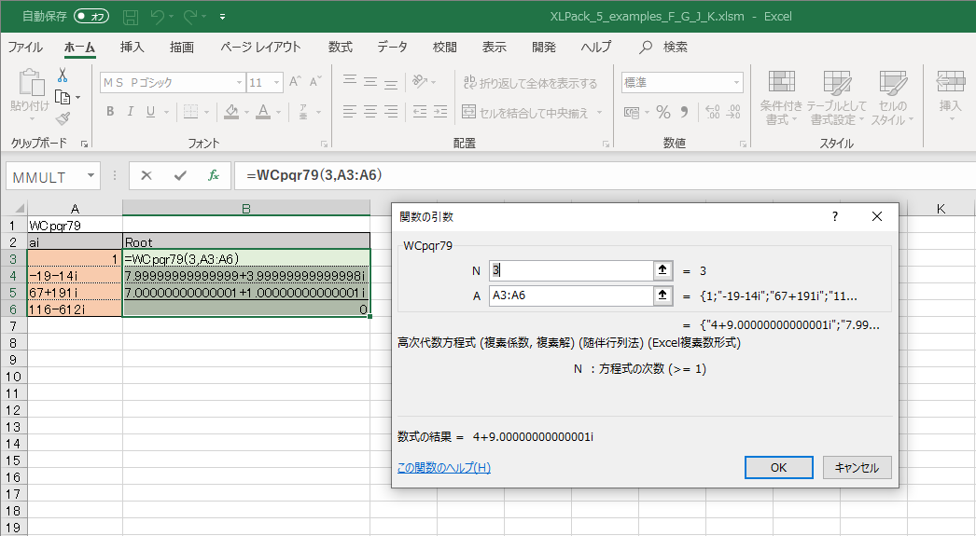
Task: Click the formula bar text
Action: point(314,175)
